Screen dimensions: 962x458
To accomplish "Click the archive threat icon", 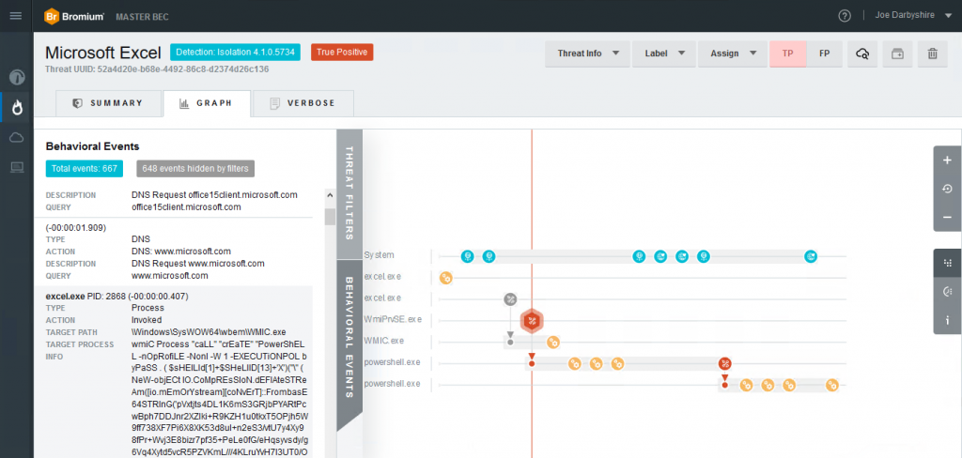I will coord(897,53).
